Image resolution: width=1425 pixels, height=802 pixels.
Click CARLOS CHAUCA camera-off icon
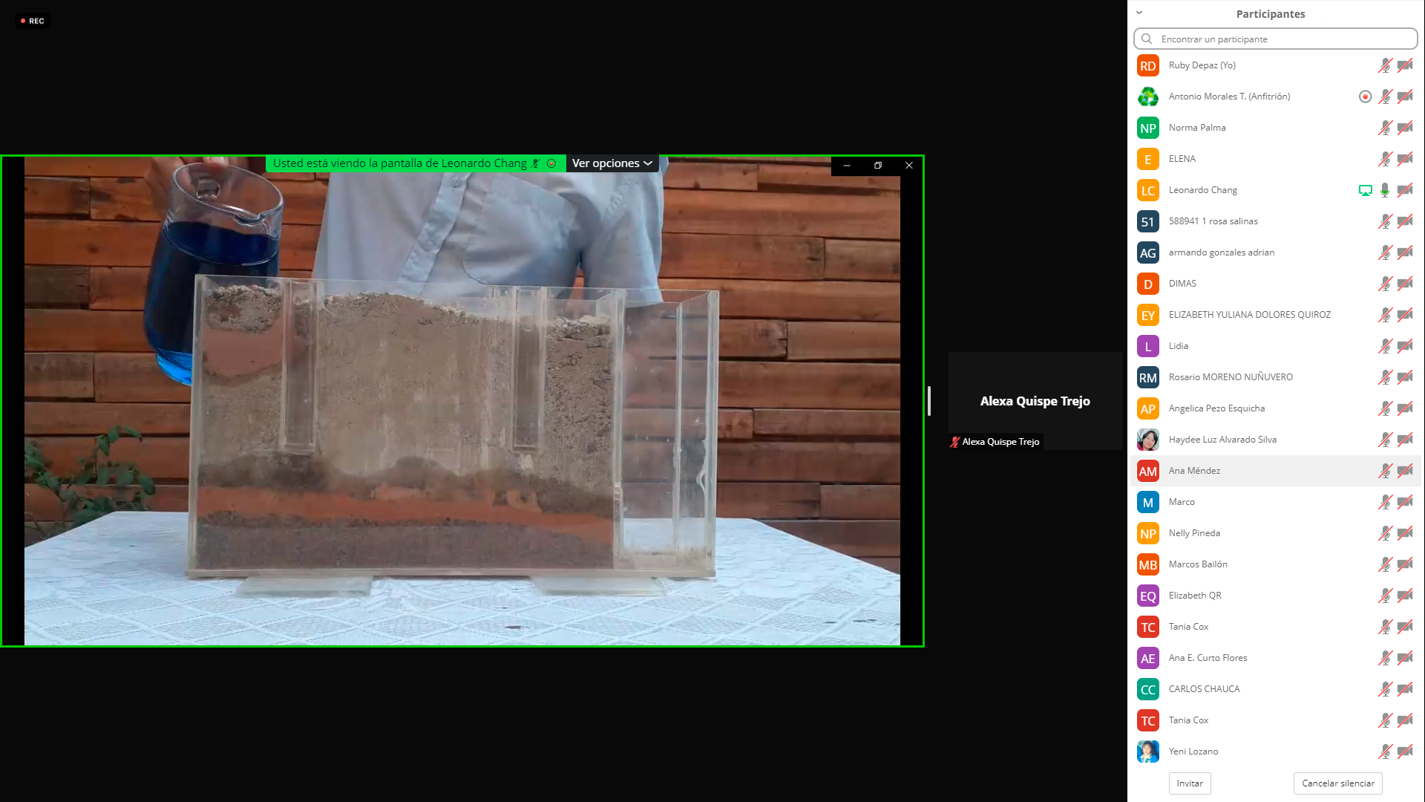pyautogui.click(x=1405, y=689)
